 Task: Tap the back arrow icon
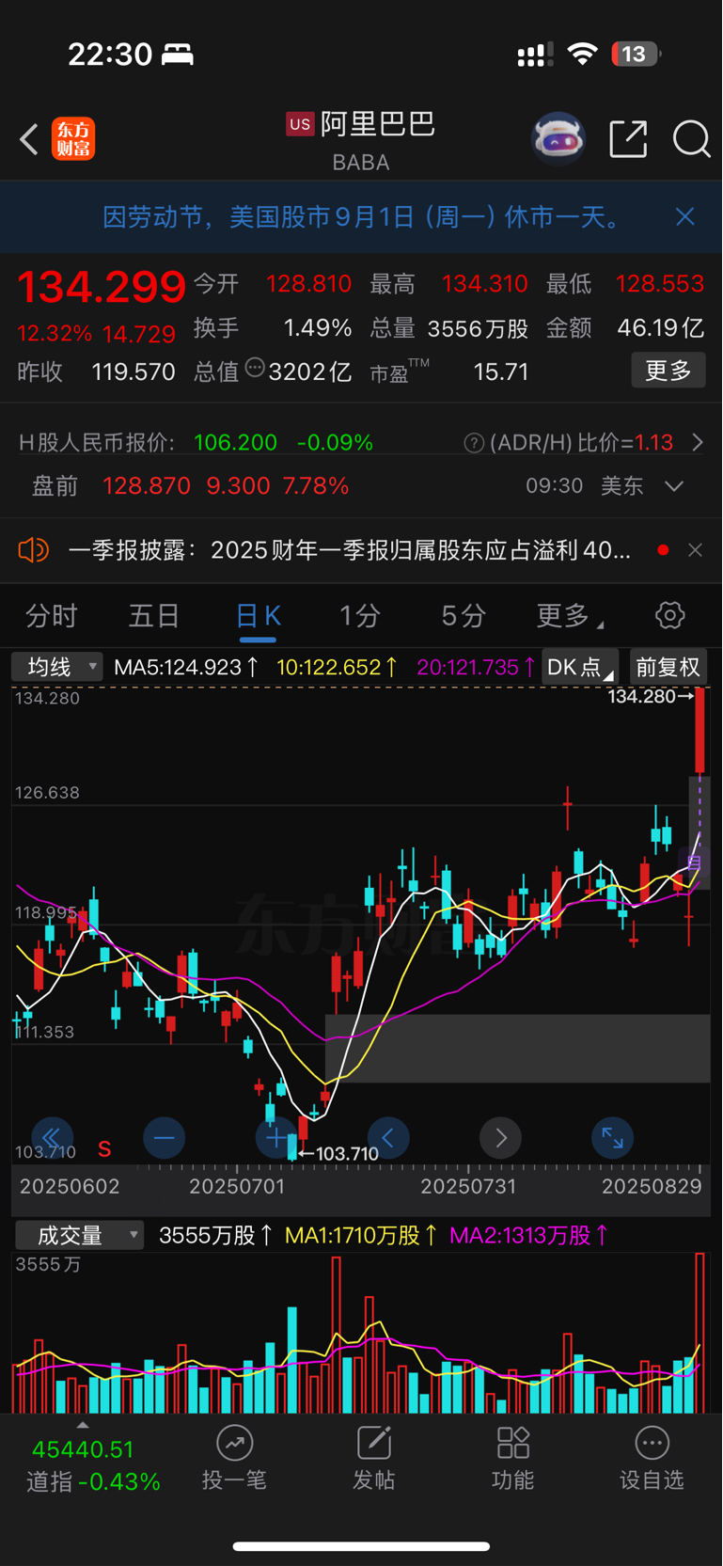point(29,140)
